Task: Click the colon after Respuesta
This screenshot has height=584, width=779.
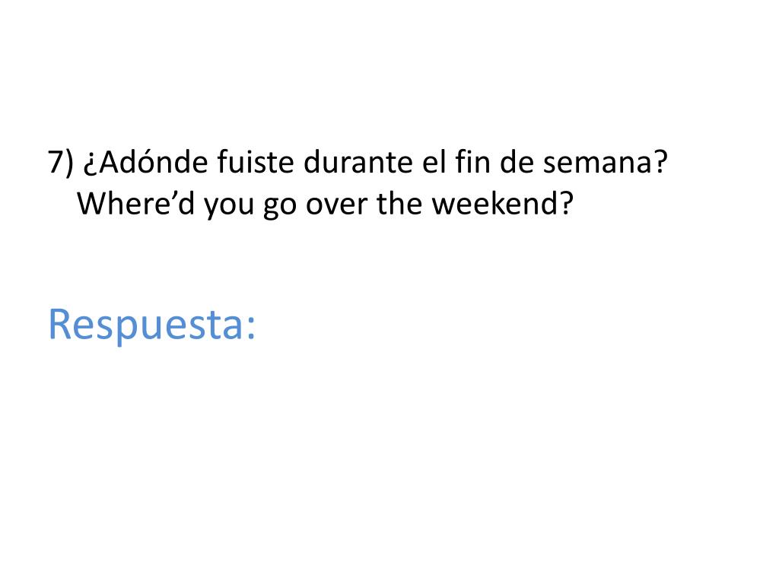Action: pos(251,330)
